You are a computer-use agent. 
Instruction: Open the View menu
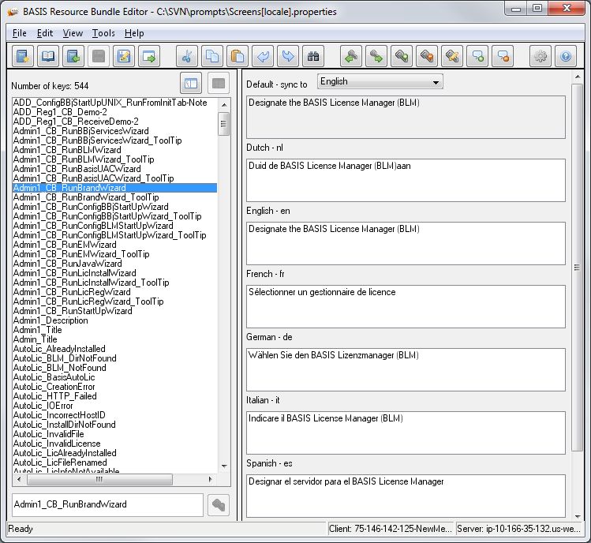click(73, 33)
